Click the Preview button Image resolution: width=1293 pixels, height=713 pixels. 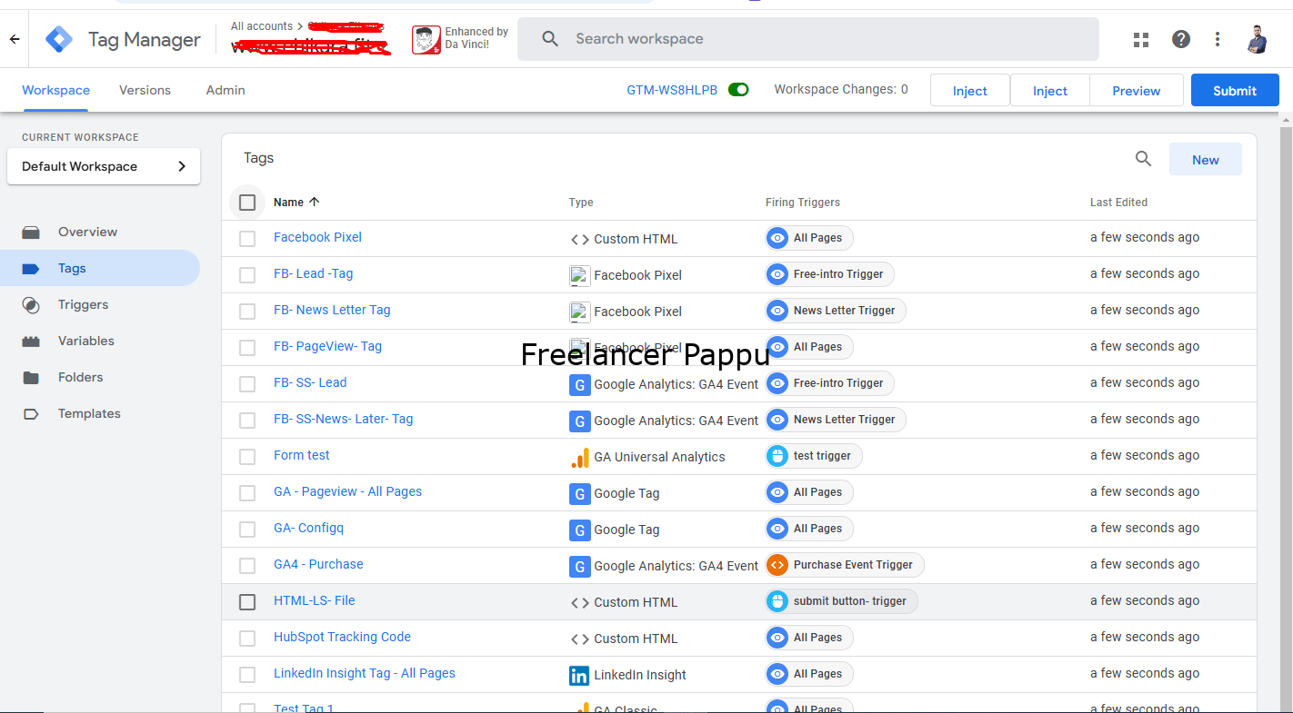coord(1137,91)
